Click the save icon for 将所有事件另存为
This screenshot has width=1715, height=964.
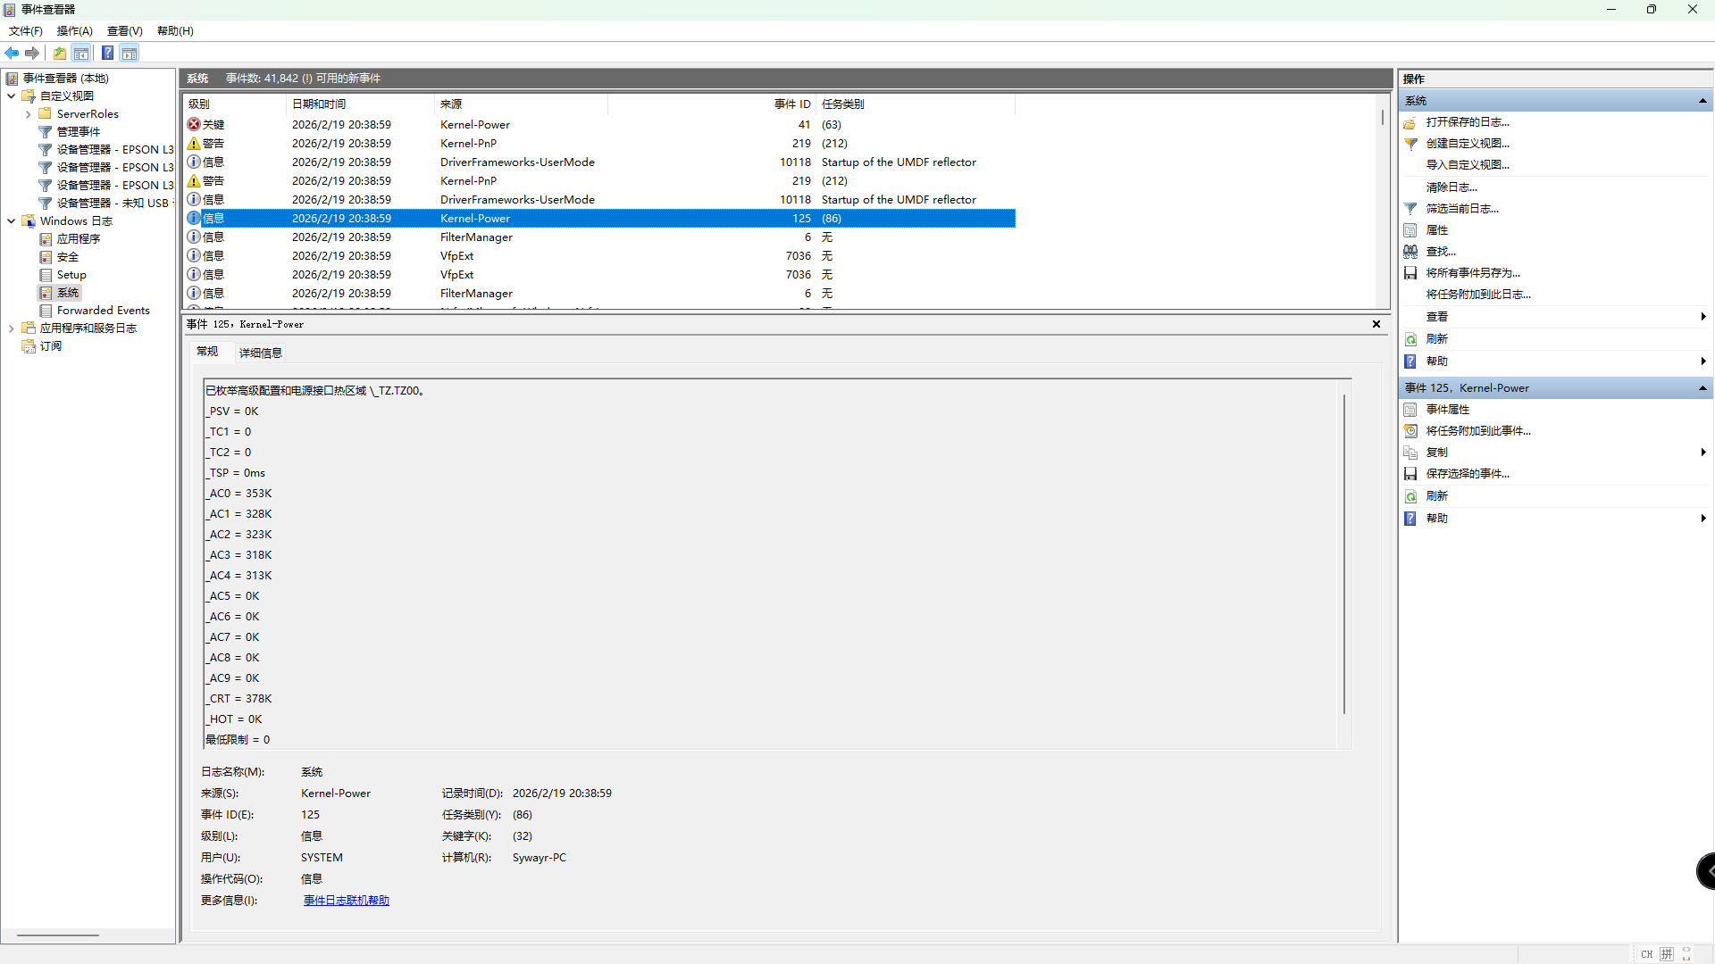coord(1410,273)
